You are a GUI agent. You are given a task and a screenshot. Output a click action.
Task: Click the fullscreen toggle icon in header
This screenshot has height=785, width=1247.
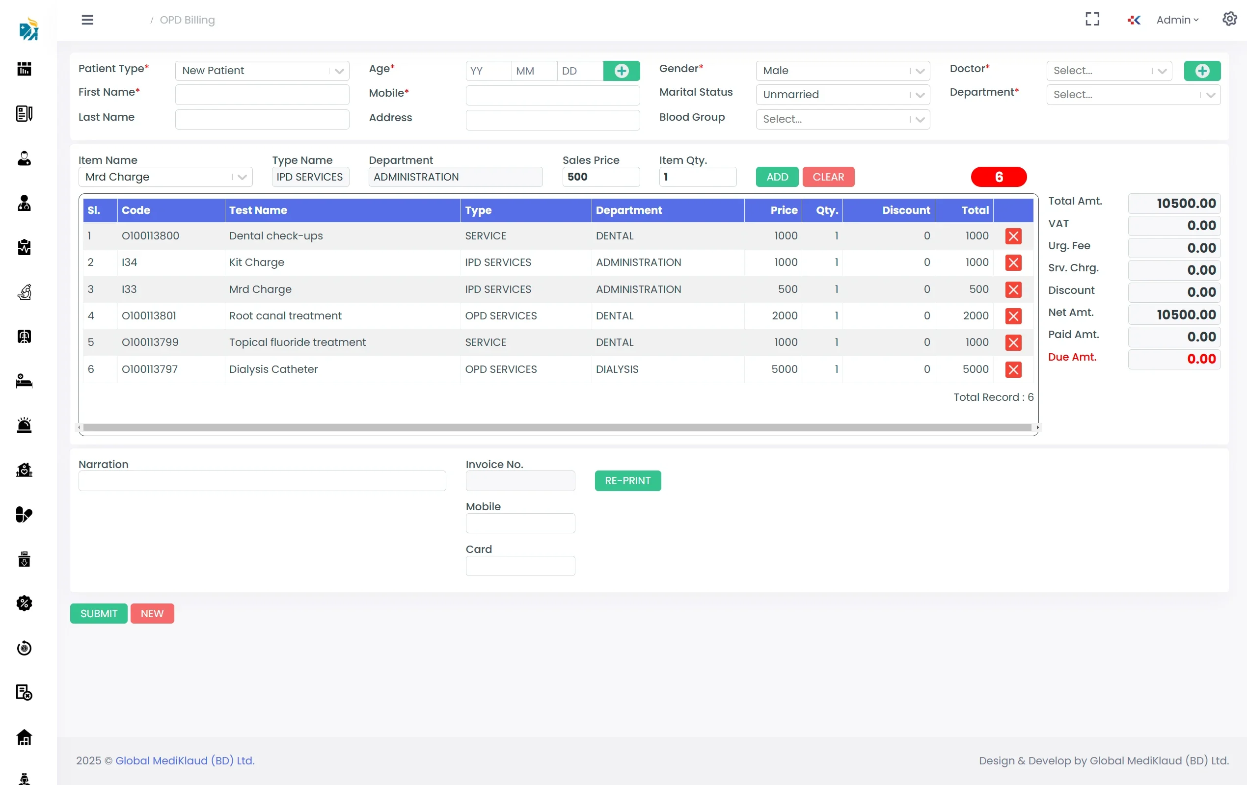[1092, 20]
